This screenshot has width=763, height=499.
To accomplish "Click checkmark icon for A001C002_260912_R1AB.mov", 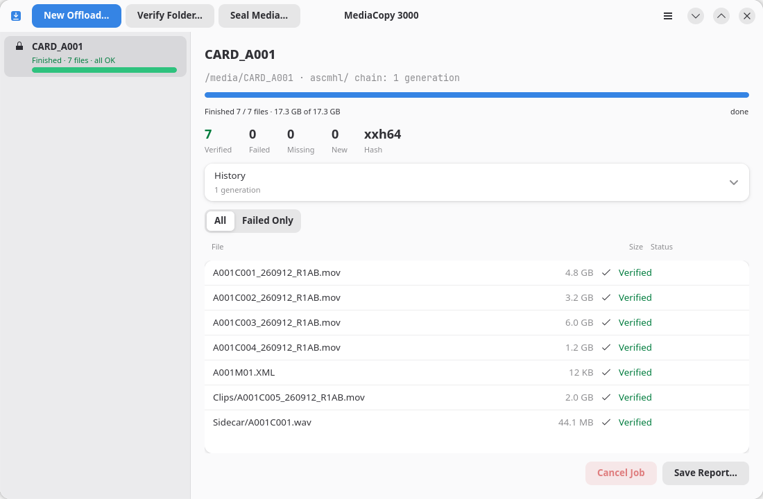I will pyautogui.click(x=606, y=297).
